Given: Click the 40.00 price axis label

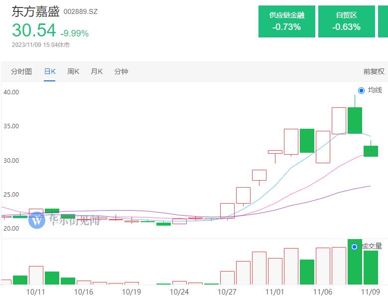Looking at the screenshot, I should click(11, 92).
